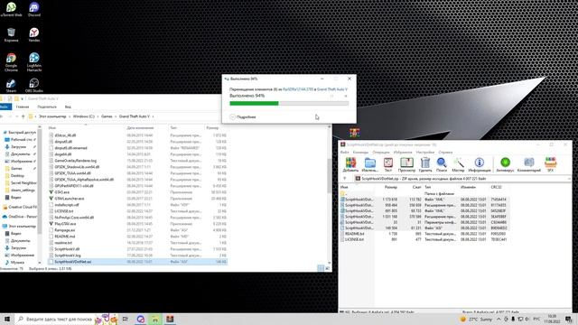Click the WinRAR icon on the taskbar
Image resolution: width=578 pixels, height=325 pixels.
click(170, 319)
